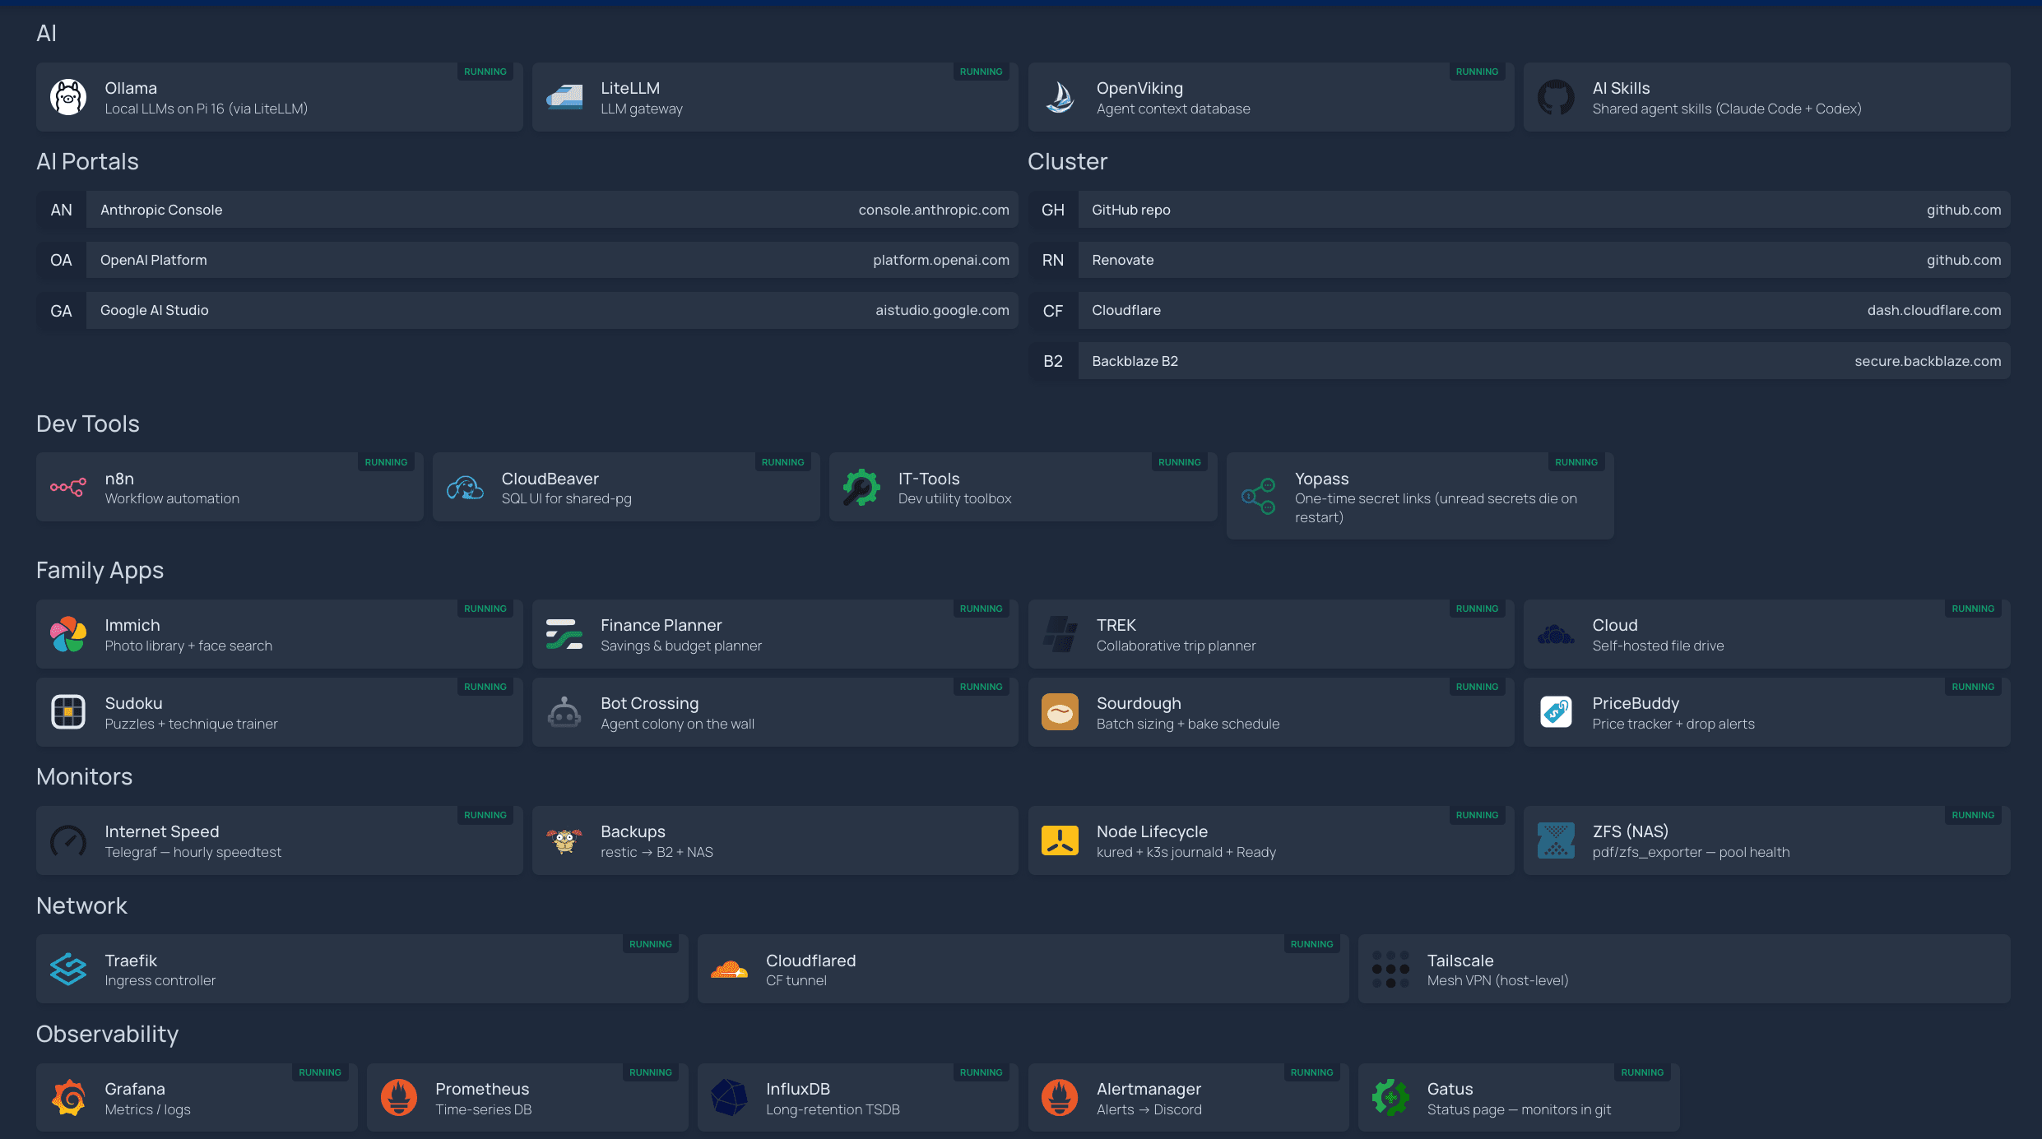Click the InfluxDB icon
The width and height of the screenshot is (2042, 1139).
729,1099
